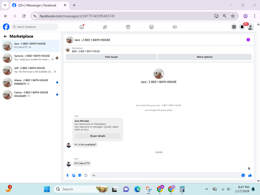260x195 pixels.
Task: Open the Facebook Home icon
Action: point(82,27)
